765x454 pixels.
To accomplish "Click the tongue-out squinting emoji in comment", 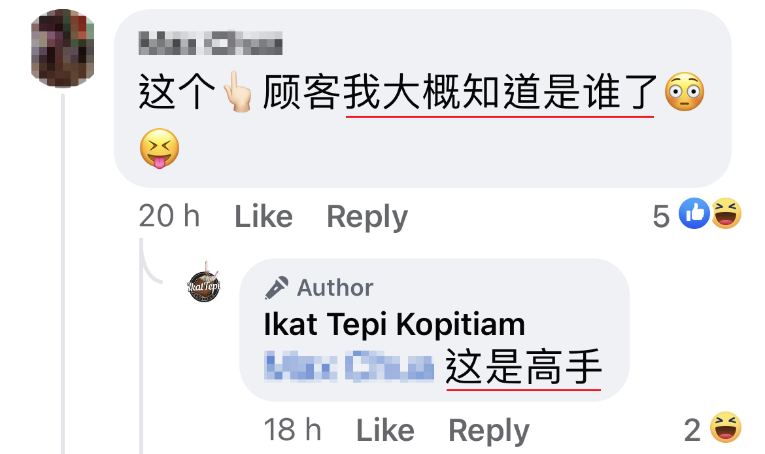I will 160,148.
